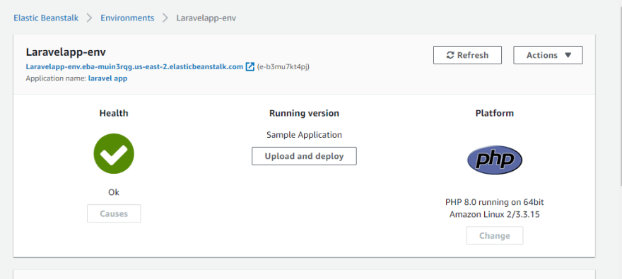Click the Ok health status text
The width and height of the screenshot is (622, 279).
coord(114,192)
